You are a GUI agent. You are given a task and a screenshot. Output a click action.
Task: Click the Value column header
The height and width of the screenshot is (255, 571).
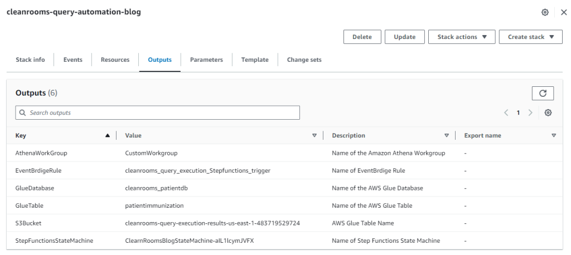(133, 135)
